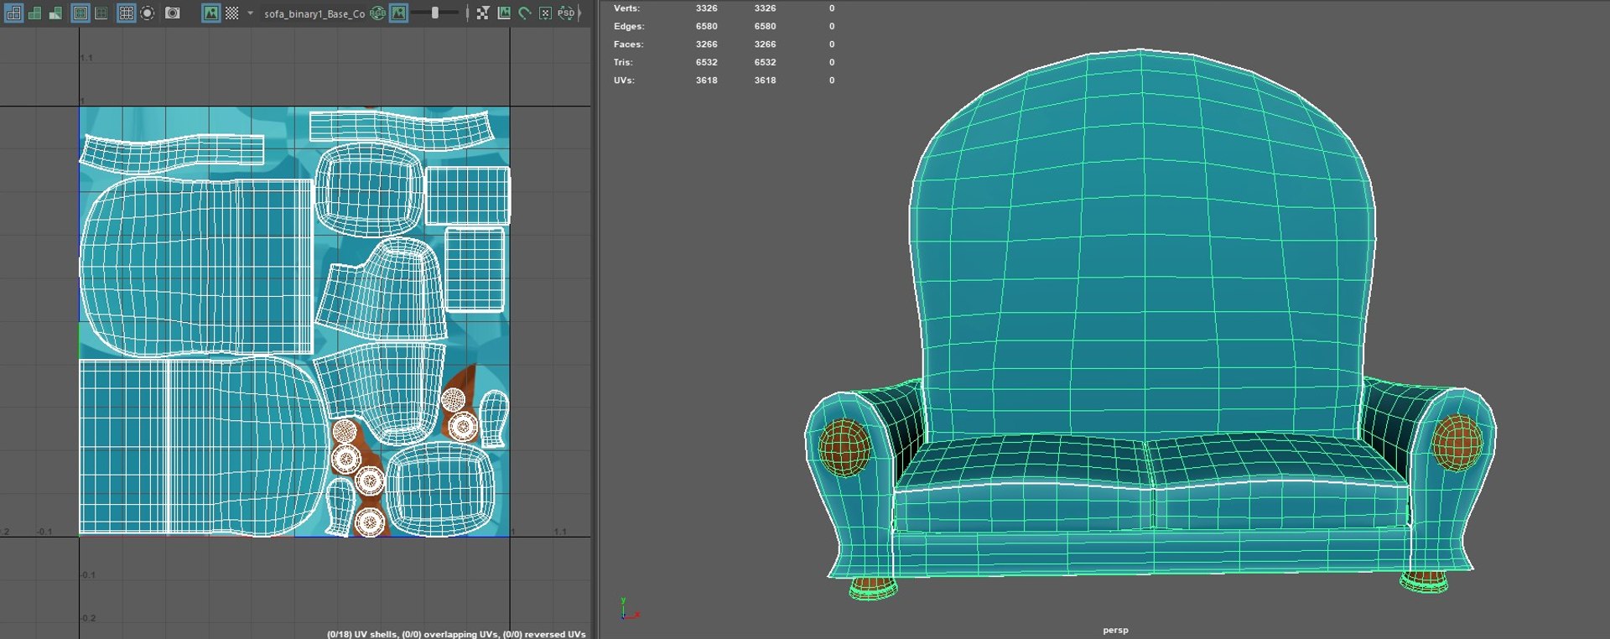This screenshot has width=1610, height=639.
Task: Click the sofa_binary1_Base_Co texture name
Action: pyautogui.click(x=314, y=14)
